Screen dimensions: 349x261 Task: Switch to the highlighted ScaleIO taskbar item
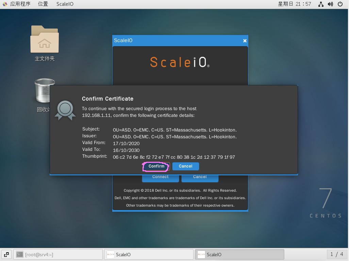click(x=239, y=255)
